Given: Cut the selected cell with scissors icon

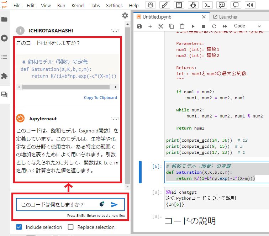Looking at the screenshot, I should (161, 26).
